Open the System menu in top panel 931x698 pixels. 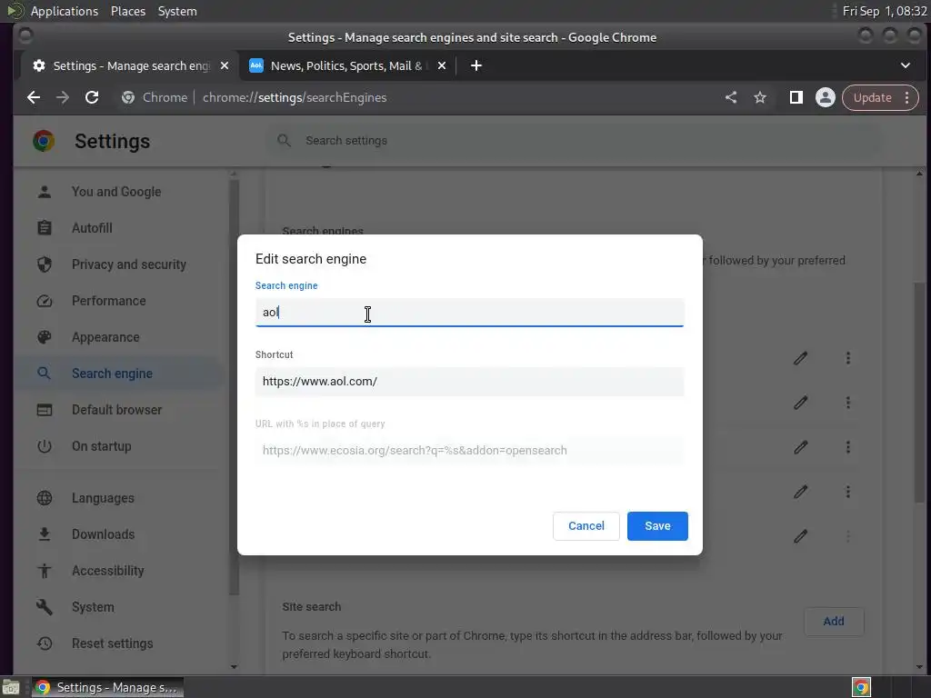tap(177, 11)
